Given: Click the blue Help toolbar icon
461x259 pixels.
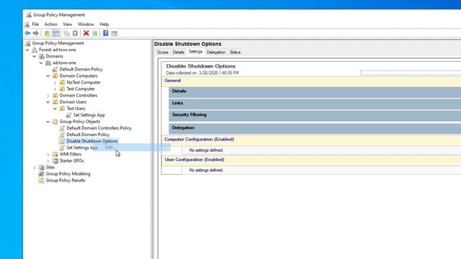Looking at the screenshot, I should [106, 33].
